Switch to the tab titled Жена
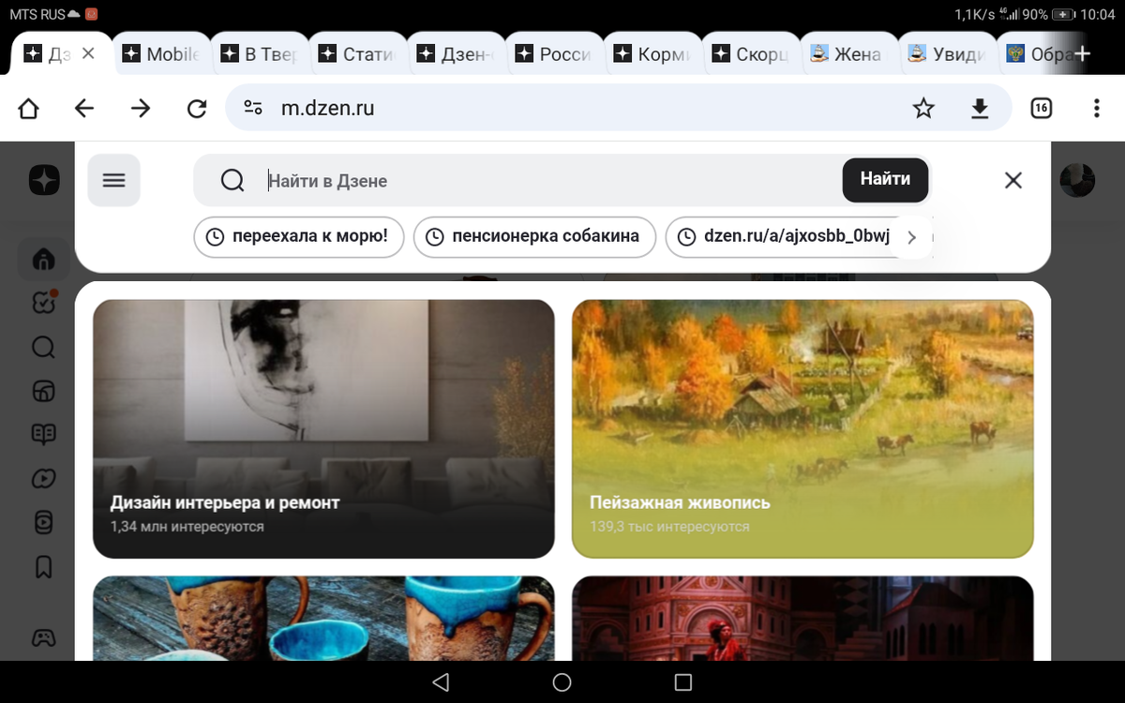 [x=848, y=53]
